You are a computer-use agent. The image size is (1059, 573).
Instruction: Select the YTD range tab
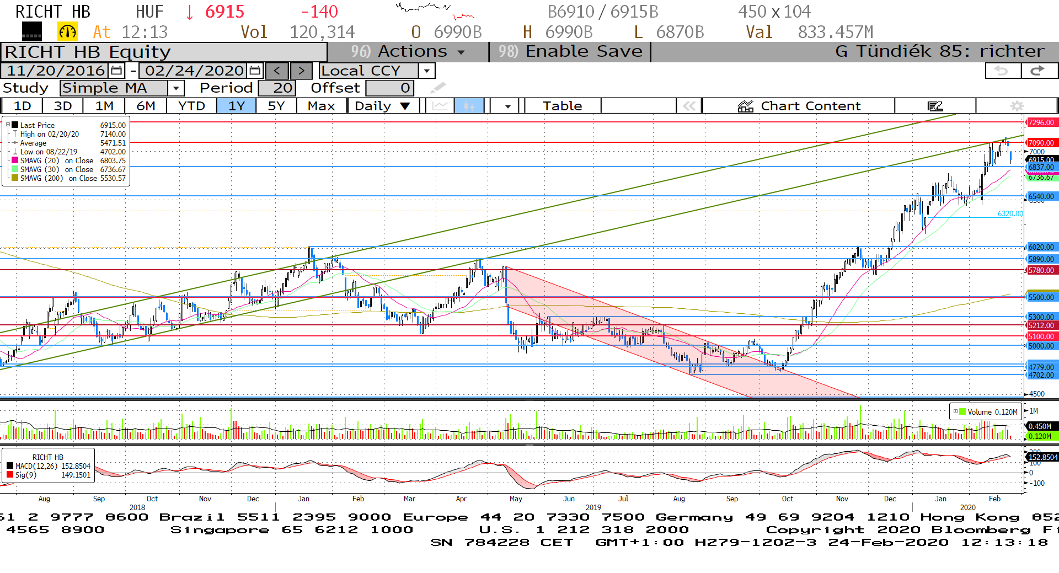tap(192, 106)
